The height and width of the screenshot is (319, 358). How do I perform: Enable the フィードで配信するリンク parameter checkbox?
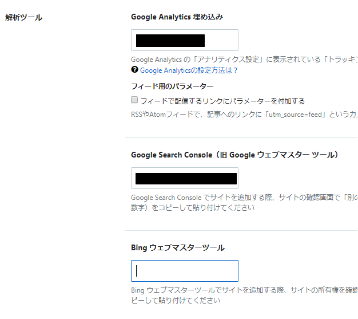[134, 100]
